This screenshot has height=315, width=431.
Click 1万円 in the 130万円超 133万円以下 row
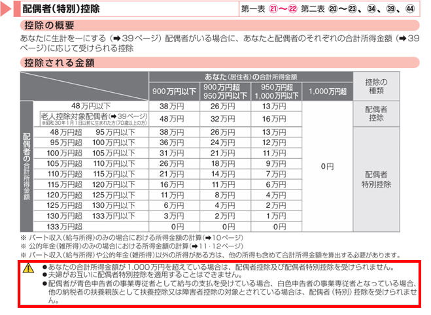tap(277, 216)
